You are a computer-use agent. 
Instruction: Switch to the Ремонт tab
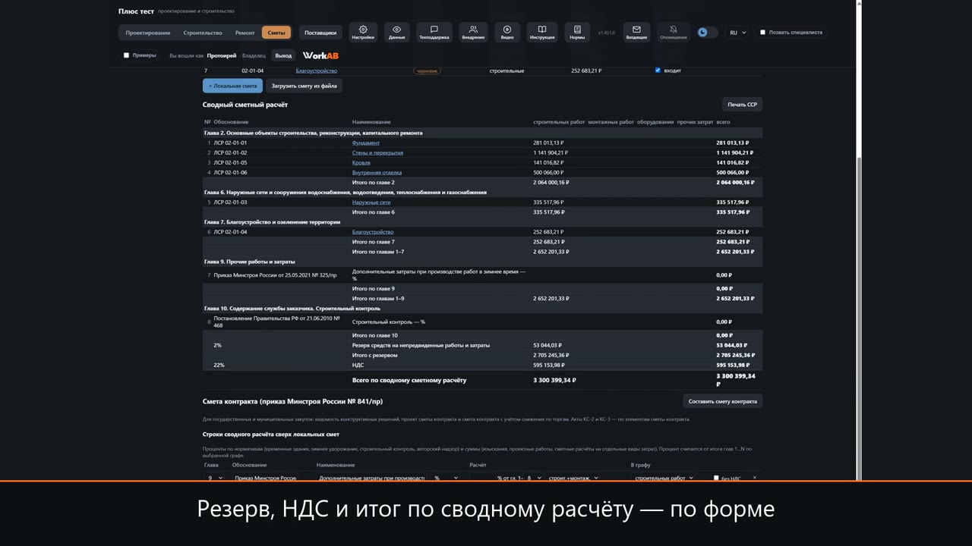[x=245, y=33]
